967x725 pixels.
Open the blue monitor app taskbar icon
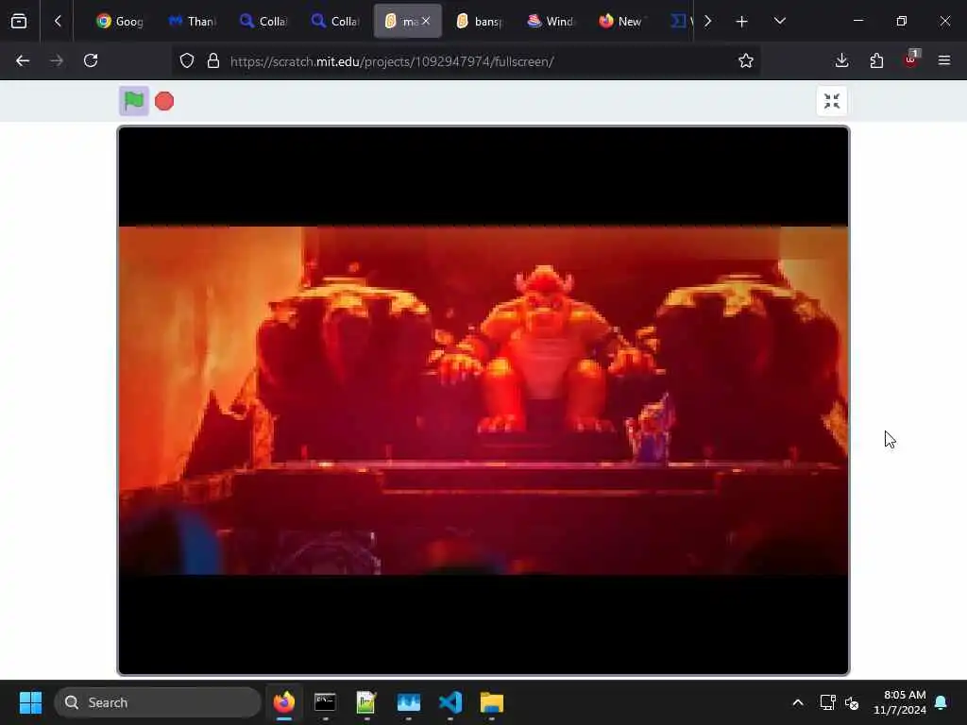point(408,702)
